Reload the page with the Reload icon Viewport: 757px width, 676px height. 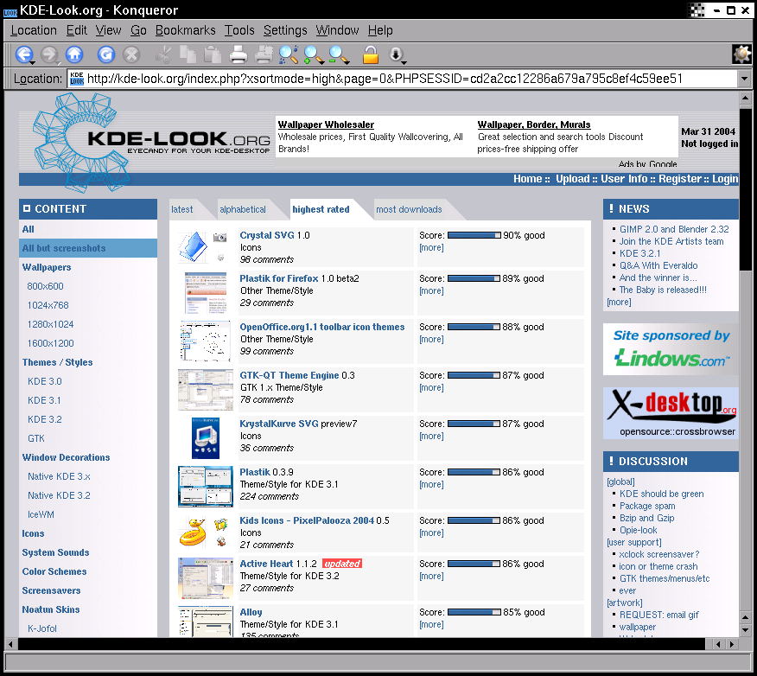point(106,54)
